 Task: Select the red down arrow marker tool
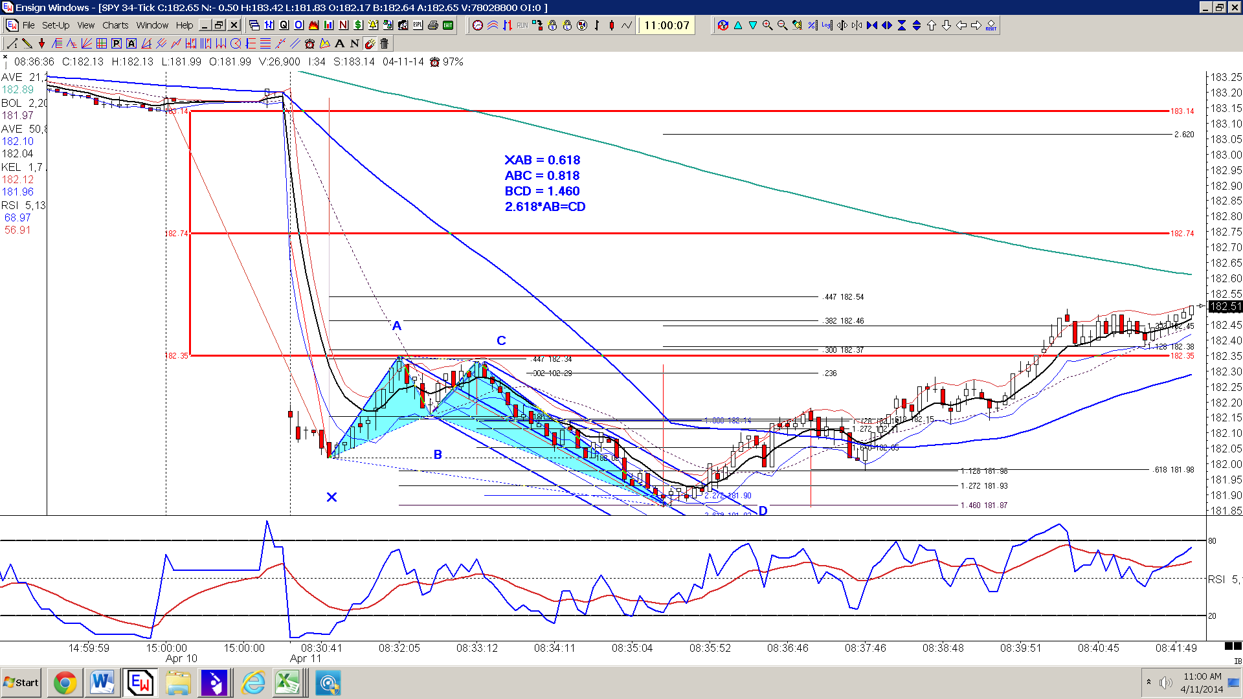(42, 43)
